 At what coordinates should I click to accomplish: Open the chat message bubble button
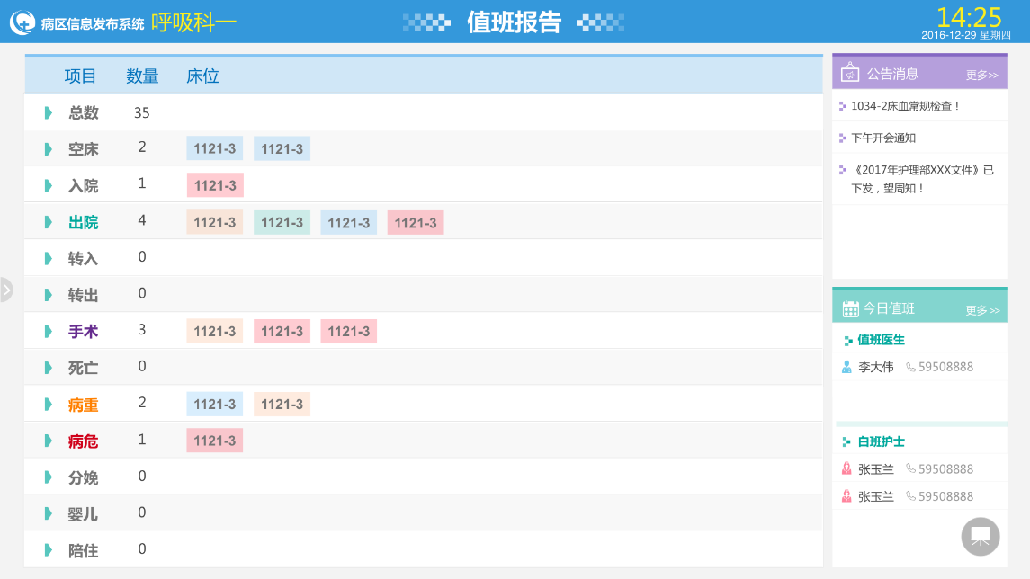point(981,537)
